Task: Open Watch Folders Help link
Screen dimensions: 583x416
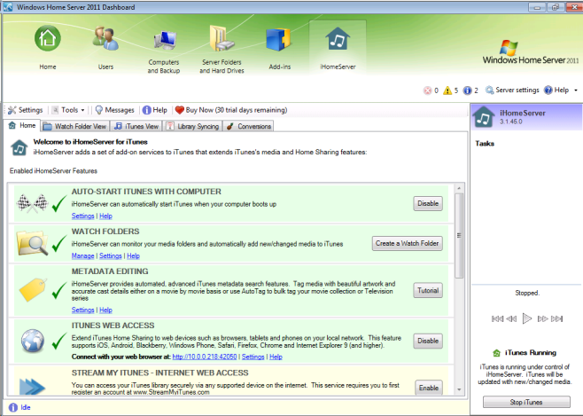Action: click(134, 256)
